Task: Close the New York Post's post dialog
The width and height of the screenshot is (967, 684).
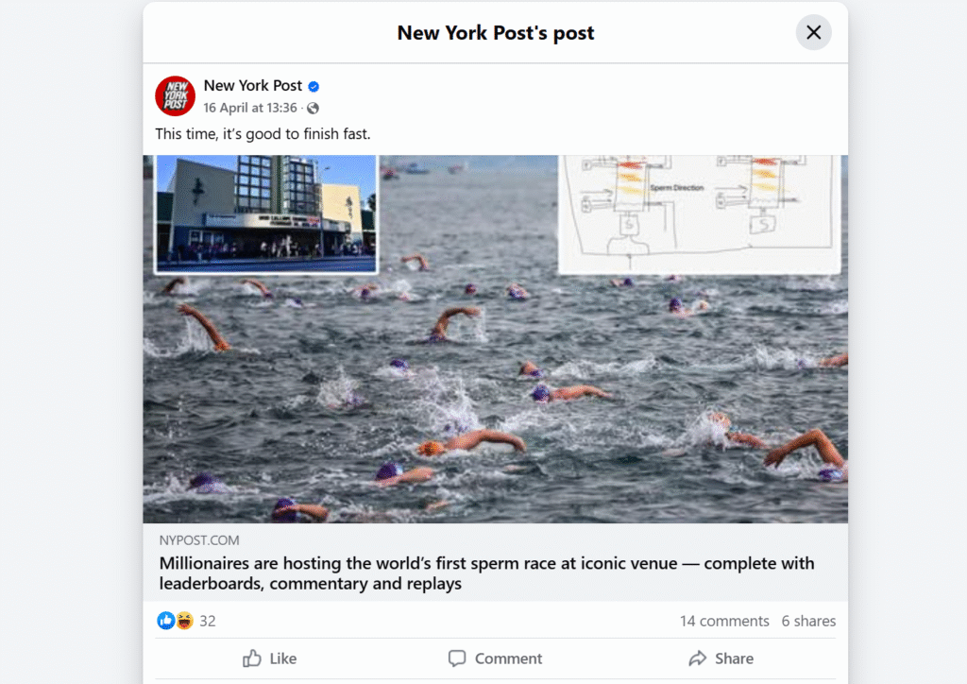Action: [813, 32]
